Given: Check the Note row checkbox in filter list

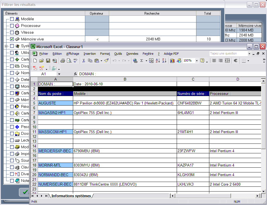Looking at the screenshot, I should 12,181.
